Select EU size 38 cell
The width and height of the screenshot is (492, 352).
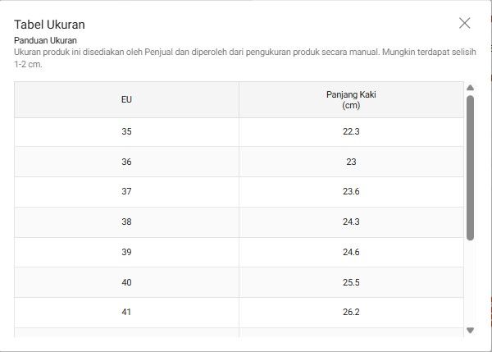pos(126,222)
